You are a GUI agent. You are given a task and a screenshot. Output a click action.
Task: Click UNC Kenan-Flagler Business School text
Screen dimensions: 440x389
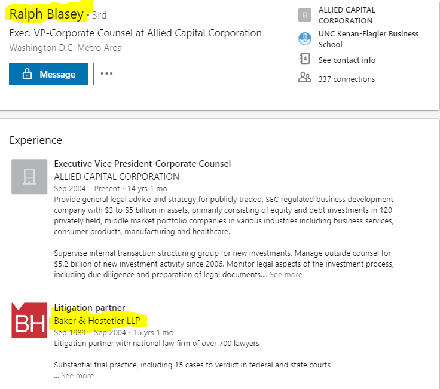coord(368,39)
